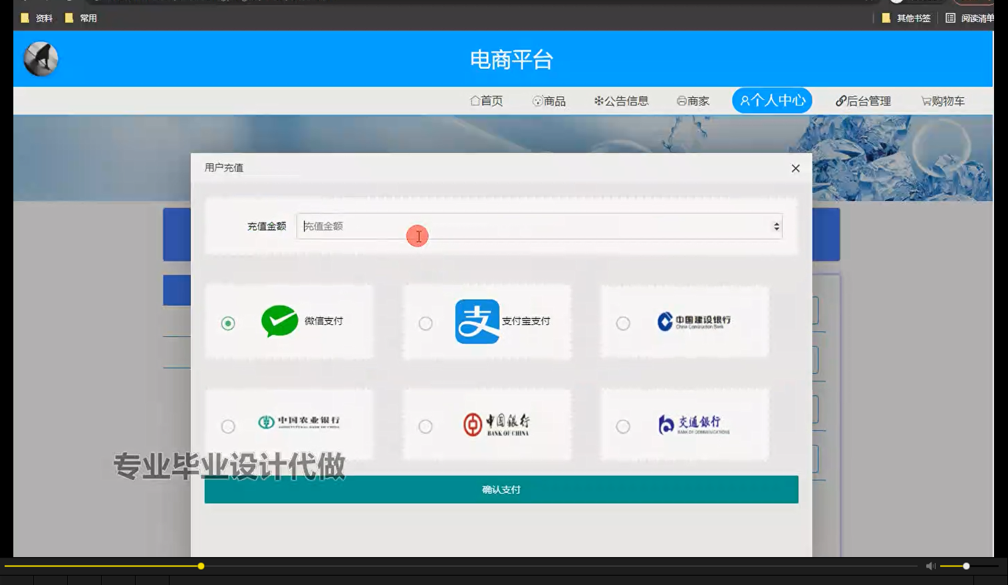Image resolution: width=1008 pixels, height=585 pixels.
Task: Go to 后台管理 backend management
Action: [863, 100]
